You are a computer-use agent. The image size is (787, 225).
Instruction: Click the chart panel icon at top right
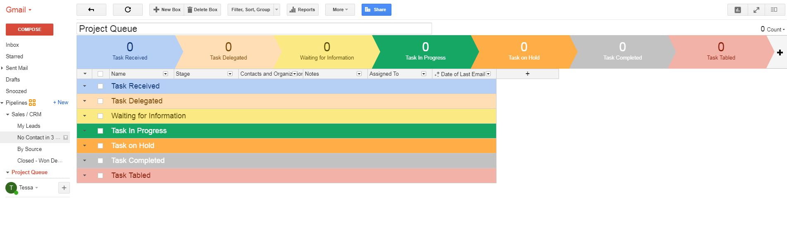tap(737, 10)
